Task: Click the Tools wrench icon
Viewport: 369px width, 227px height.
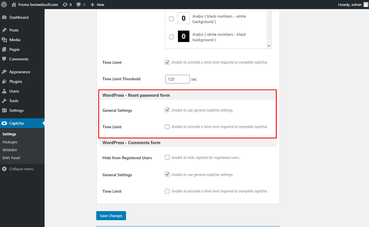Action: (4, 101)
